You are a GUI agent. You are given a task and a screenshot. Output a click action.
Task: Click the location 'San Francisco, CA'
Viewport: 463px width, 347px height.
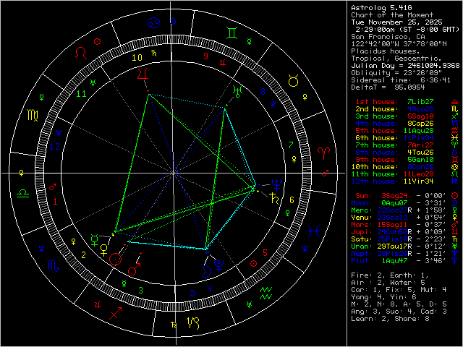pos(388,37)
